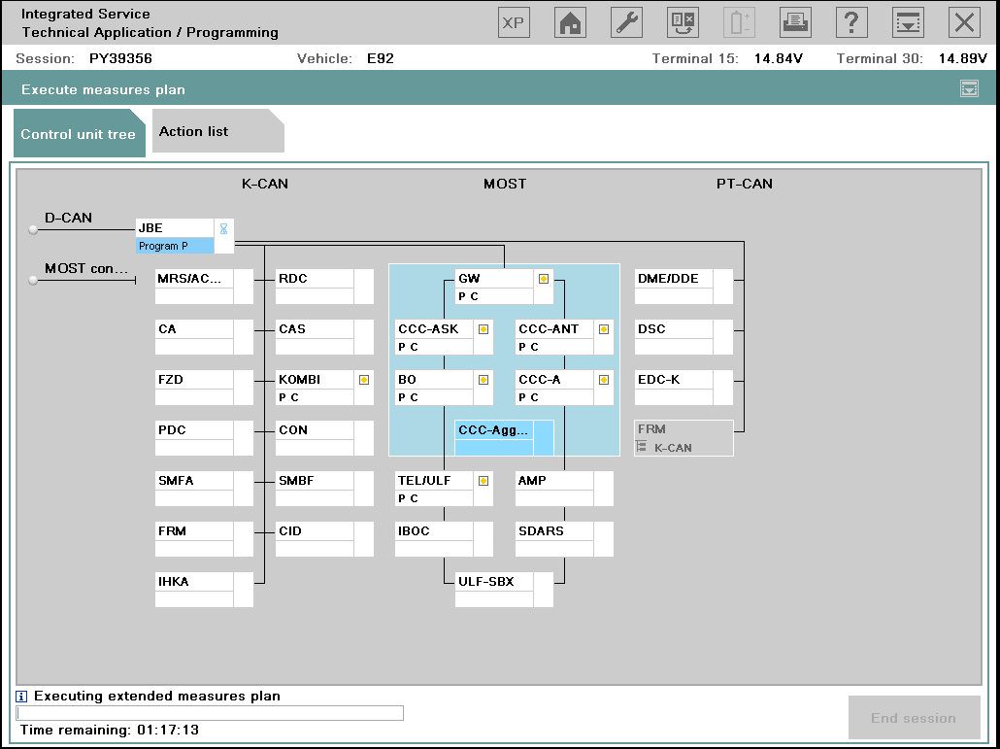Image resolution: width=1000 pixels, height=749 pixels.
Task: Toggle the yellow marker on KOMBI
Action: pos(364,380)
